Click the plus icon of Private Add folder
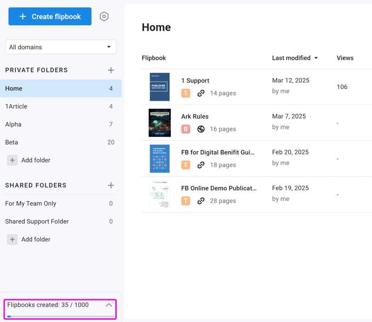Viewport: 372px width, 322px height. click(13, 160)
